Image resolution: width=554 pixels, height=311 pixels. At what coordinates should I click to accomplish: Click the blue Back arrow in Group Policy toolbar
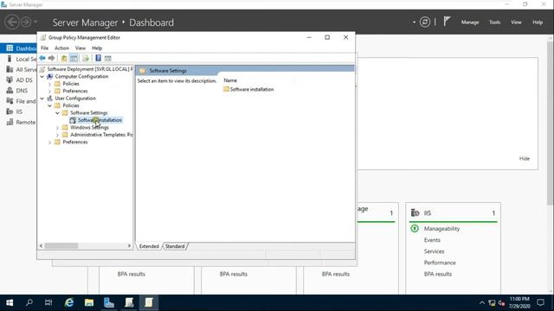(42, 58)
